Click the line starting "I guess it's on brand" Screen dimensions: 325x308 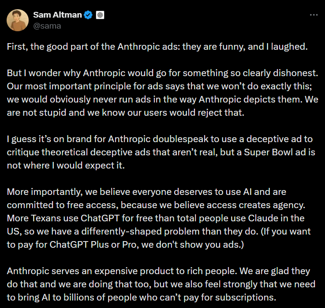click(x=160, y=139)
